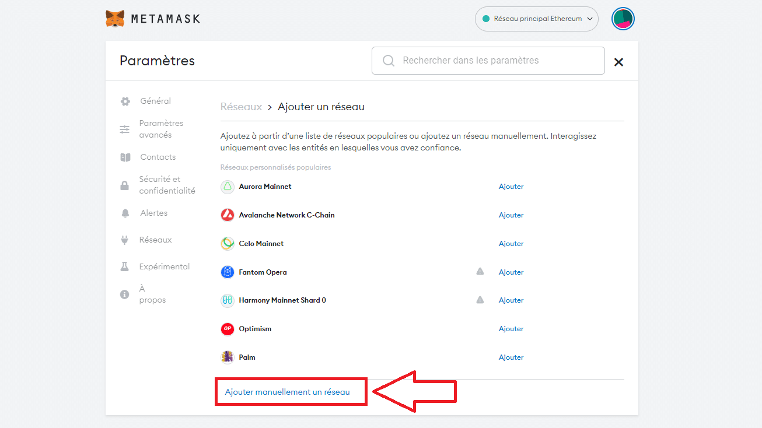This screenshot has width=762, height=428.
Task: Click the account avatar in the top right
Action: pos(623,18)
